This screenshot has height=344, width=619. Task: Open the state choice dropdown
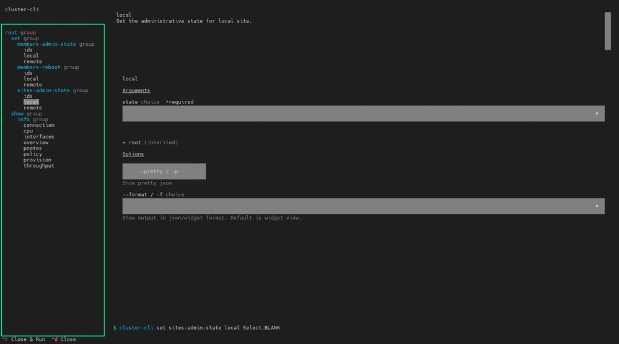363,113
